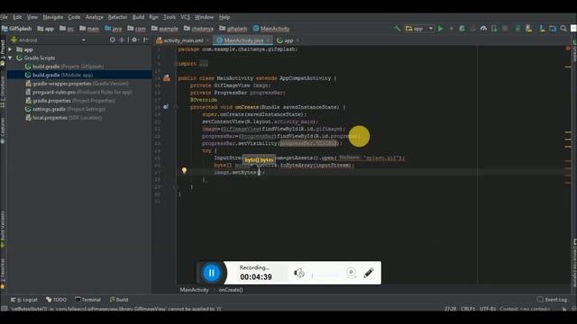Open the Code menu
The width and height of the screenshot is (577, 324).
coord(74,17)
